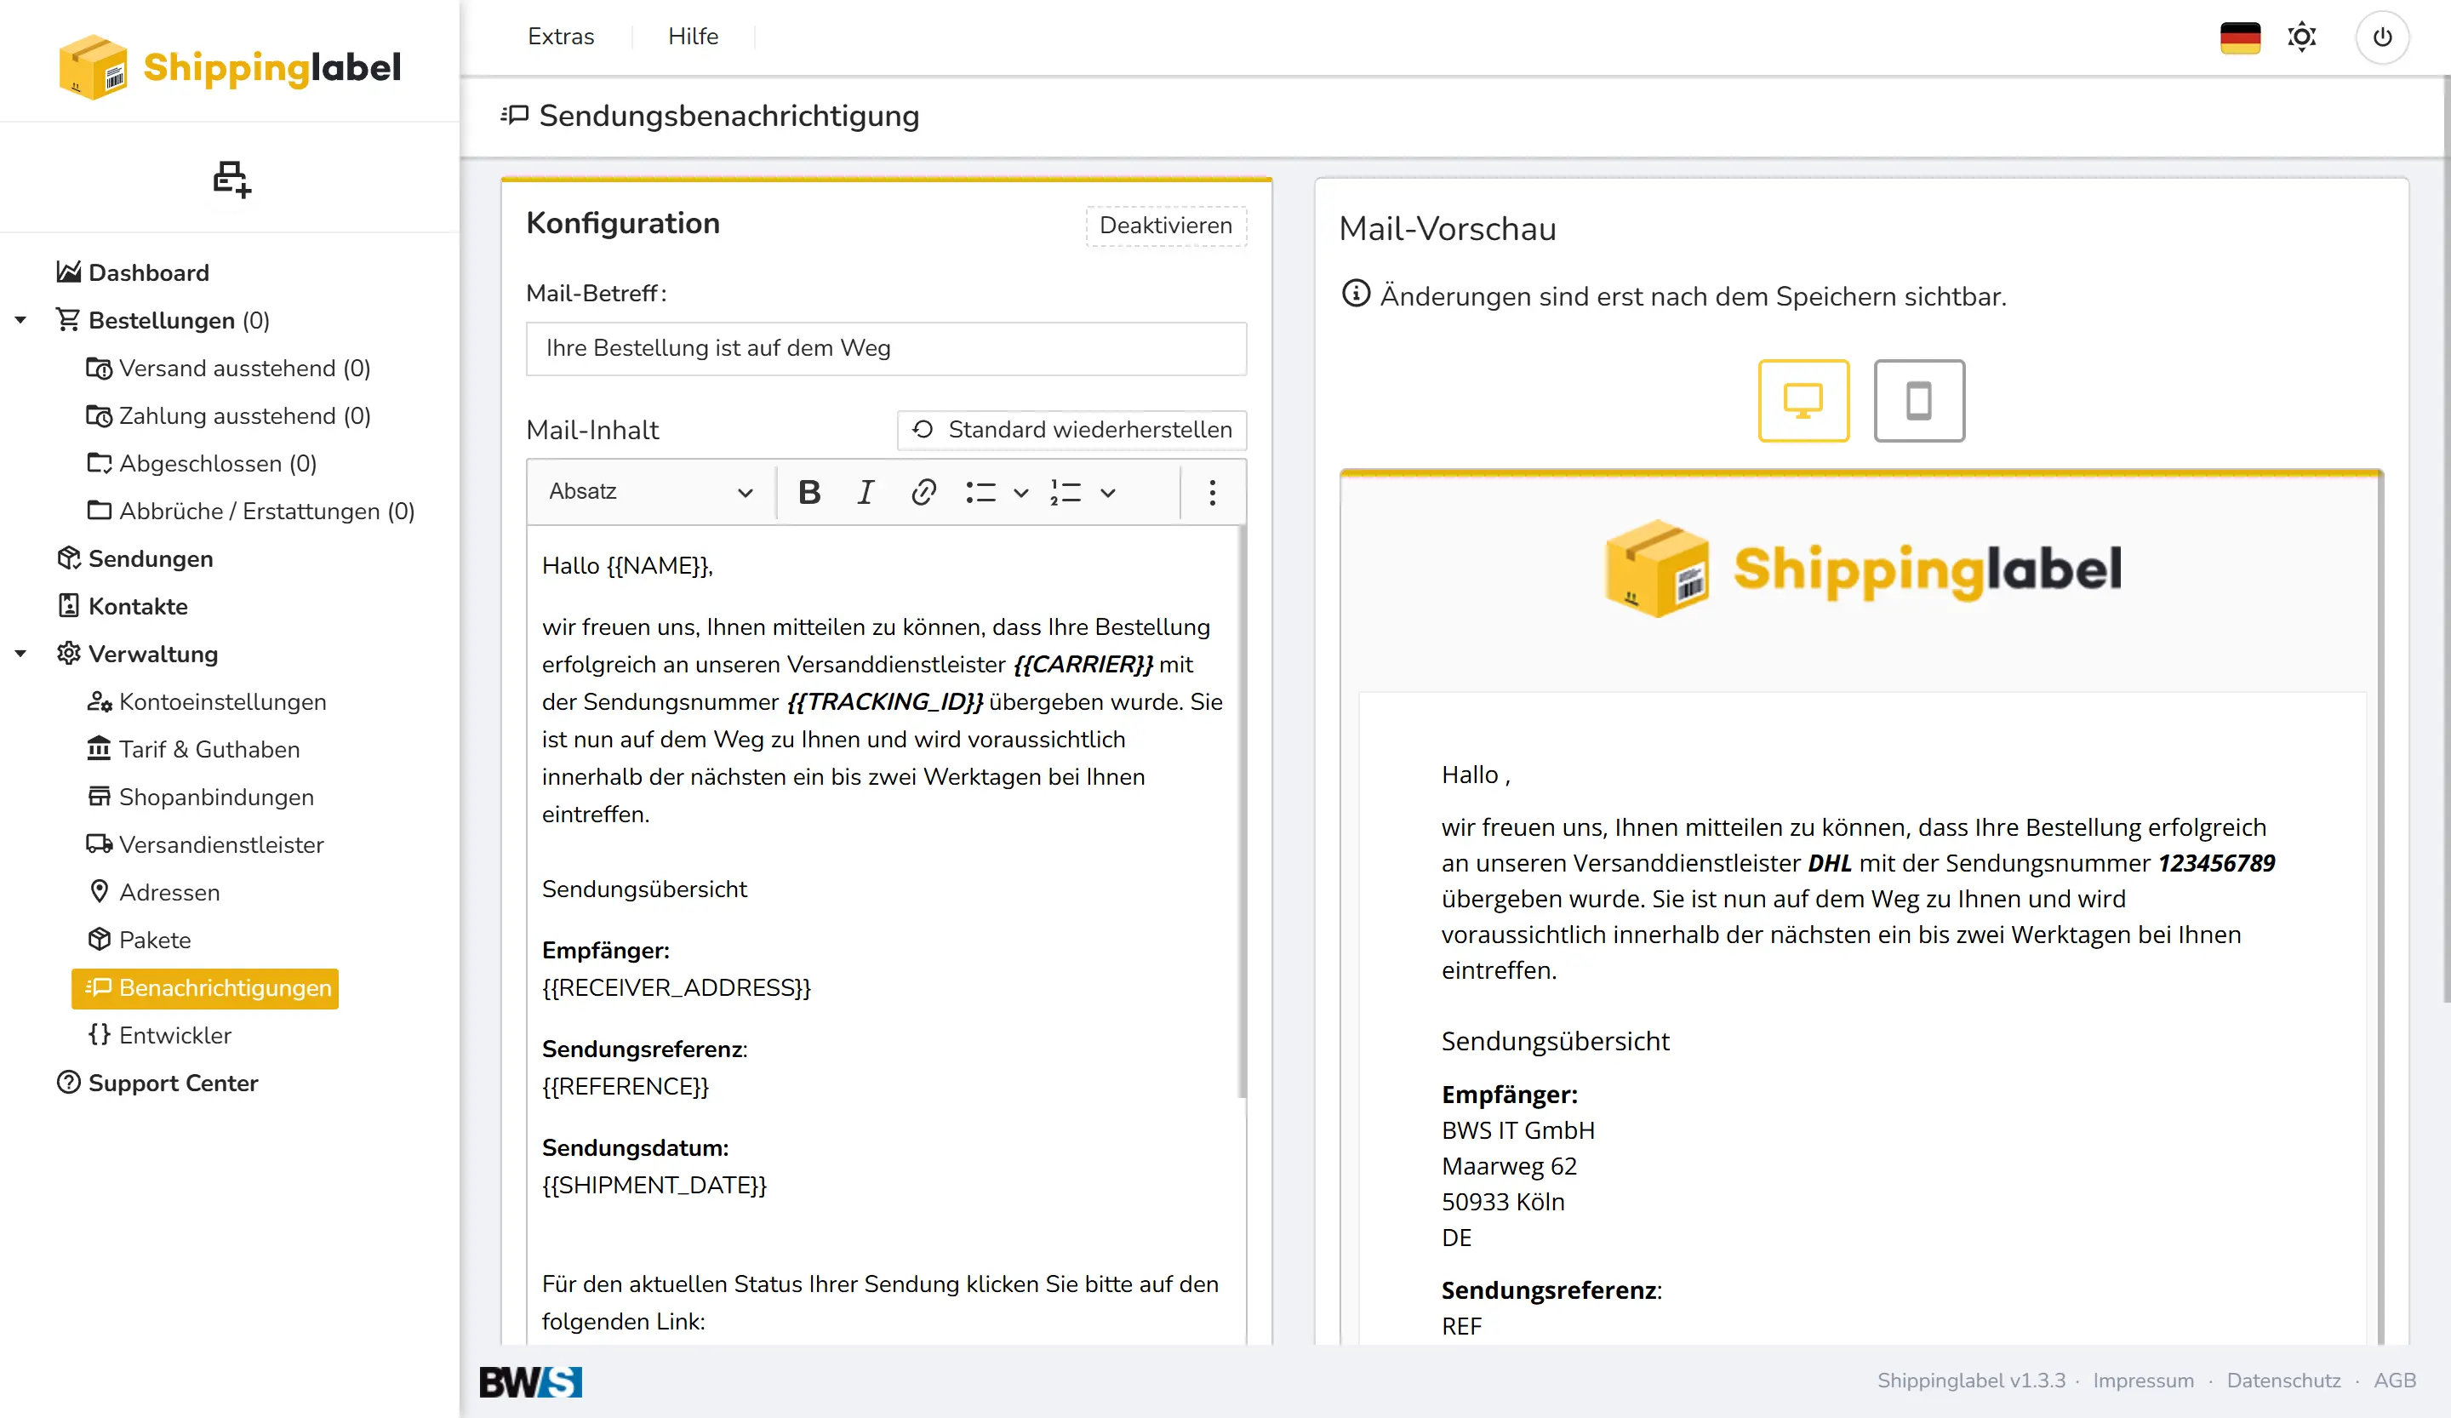Click the Bold formatting icon

(x=808, y=492)
